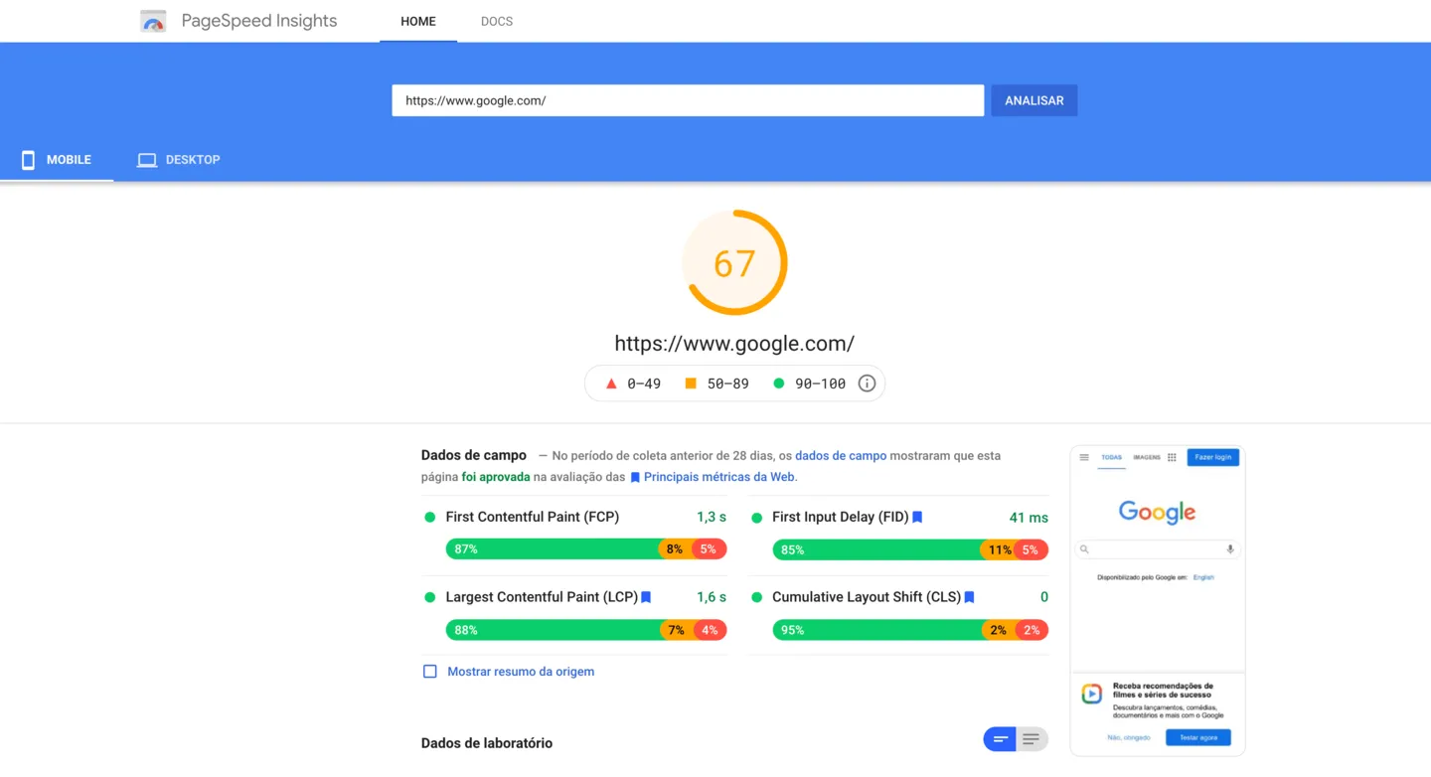Click the green 95% segment of the CLS bar
1431x777 pixels.
point(877,630)
